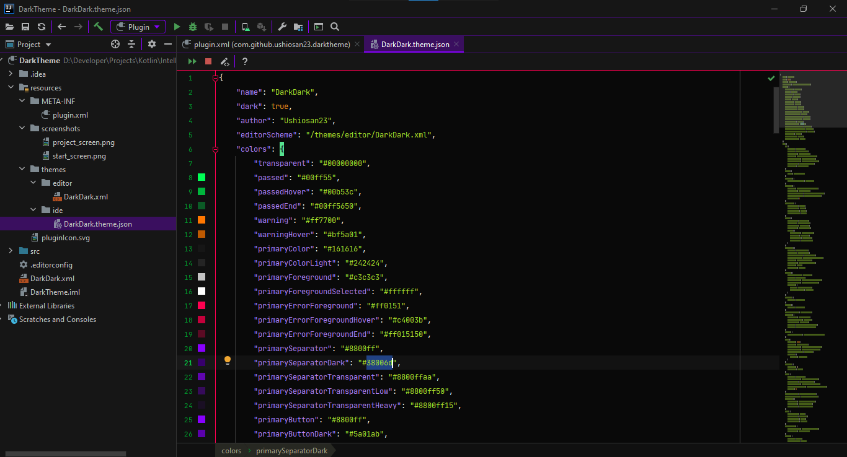This screenshot has height=457, width=847.
Task: Click the lightbulb intention icon on line 21
Action: (227, 360)
